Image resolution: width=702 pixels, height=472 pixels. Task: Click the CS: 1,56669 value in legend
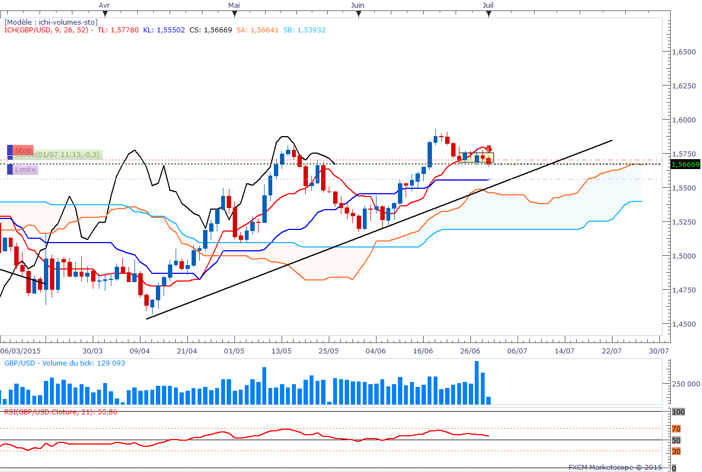pyautogui.click(x=211, y=30)
